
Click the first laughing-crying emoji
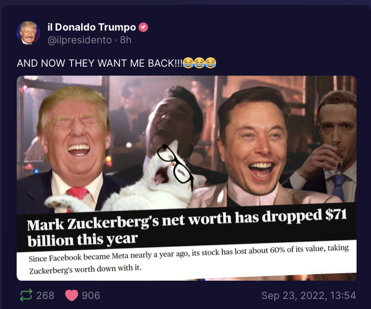[x=188, y=63]
